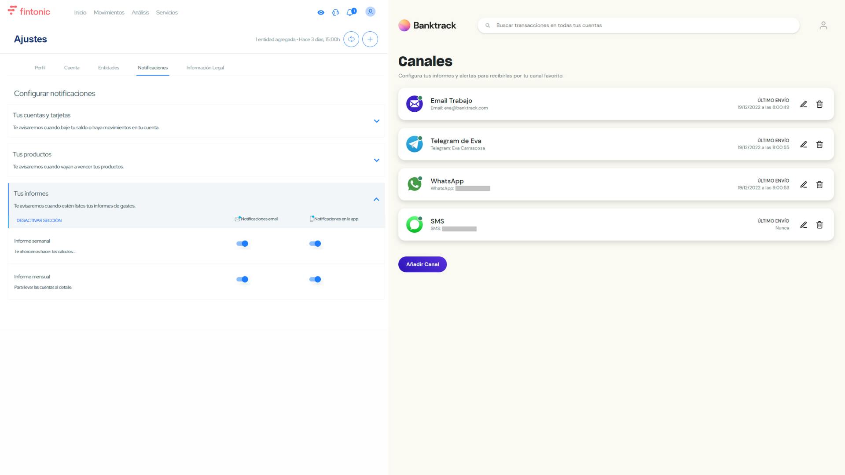Click the Informe mensual row label
Viewport: 845px width, 475px height.
tap(32, 277)
